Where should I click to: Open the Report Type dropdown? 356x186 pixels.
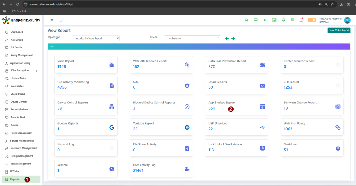pyautogui.click(x=96, y=38)
